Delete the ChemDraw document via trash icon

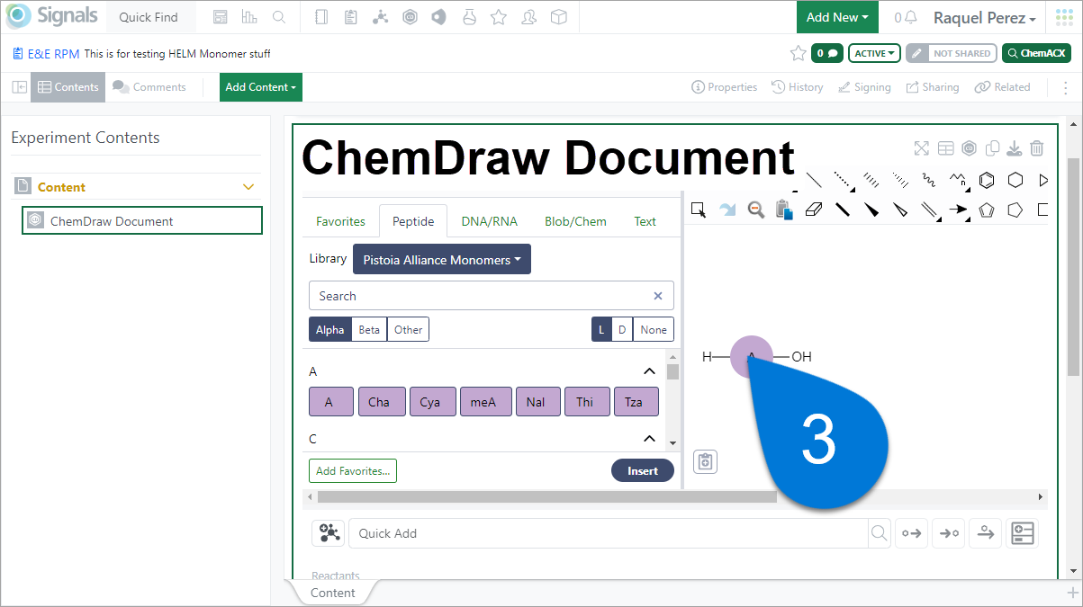pos(1037,148)
